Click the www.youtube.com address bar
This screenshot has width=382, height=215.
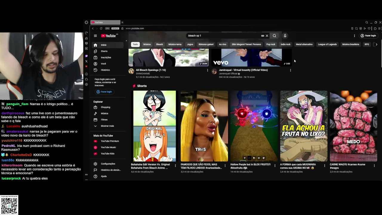(x=135, y=28)
